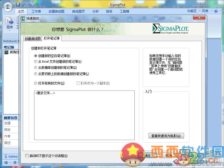
Task: Select the 打开笔记簿 dialog tab
Action: click(x=52, y=38)
